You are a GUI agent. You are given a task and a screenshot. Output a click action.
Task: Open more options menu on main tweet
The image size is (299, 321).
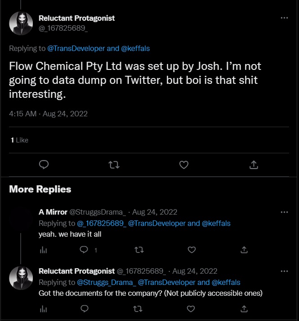coord(284,18)
